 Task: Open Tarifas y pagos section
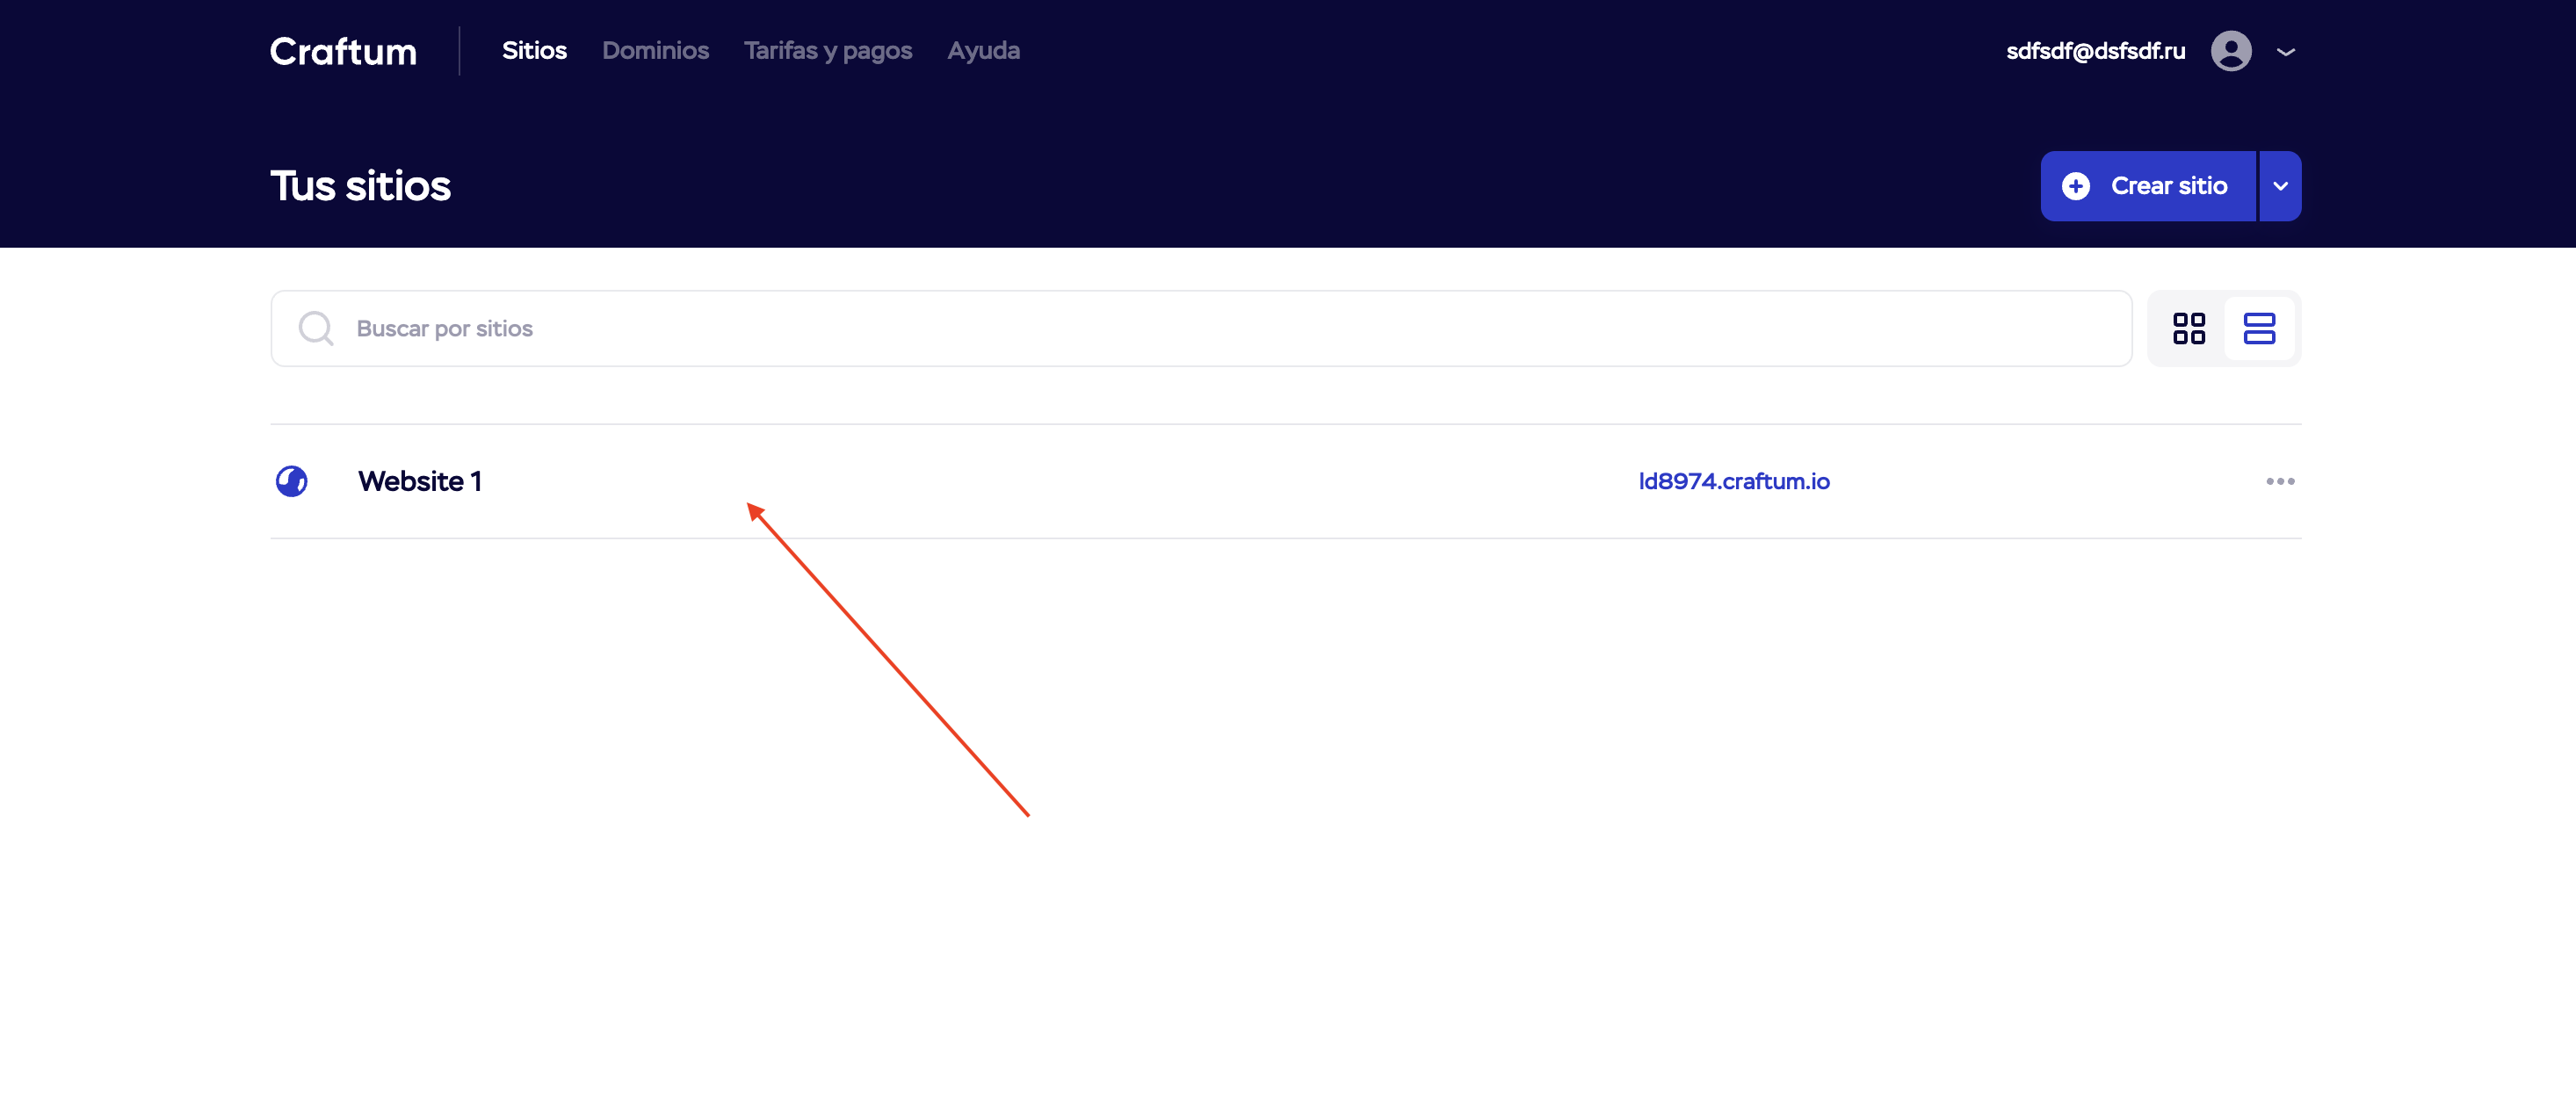pos(828,51)
